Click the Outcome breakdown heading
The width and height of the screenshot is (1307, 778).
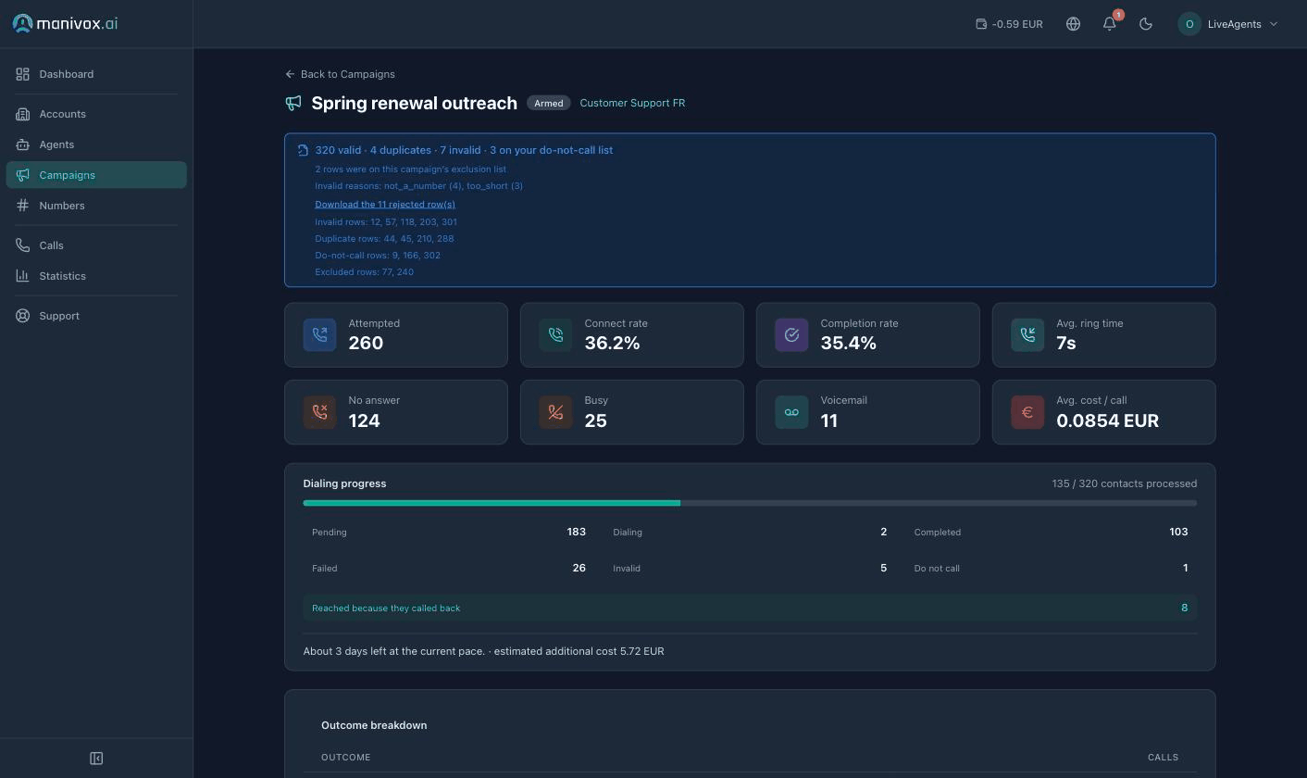click(x=374, y=725)
